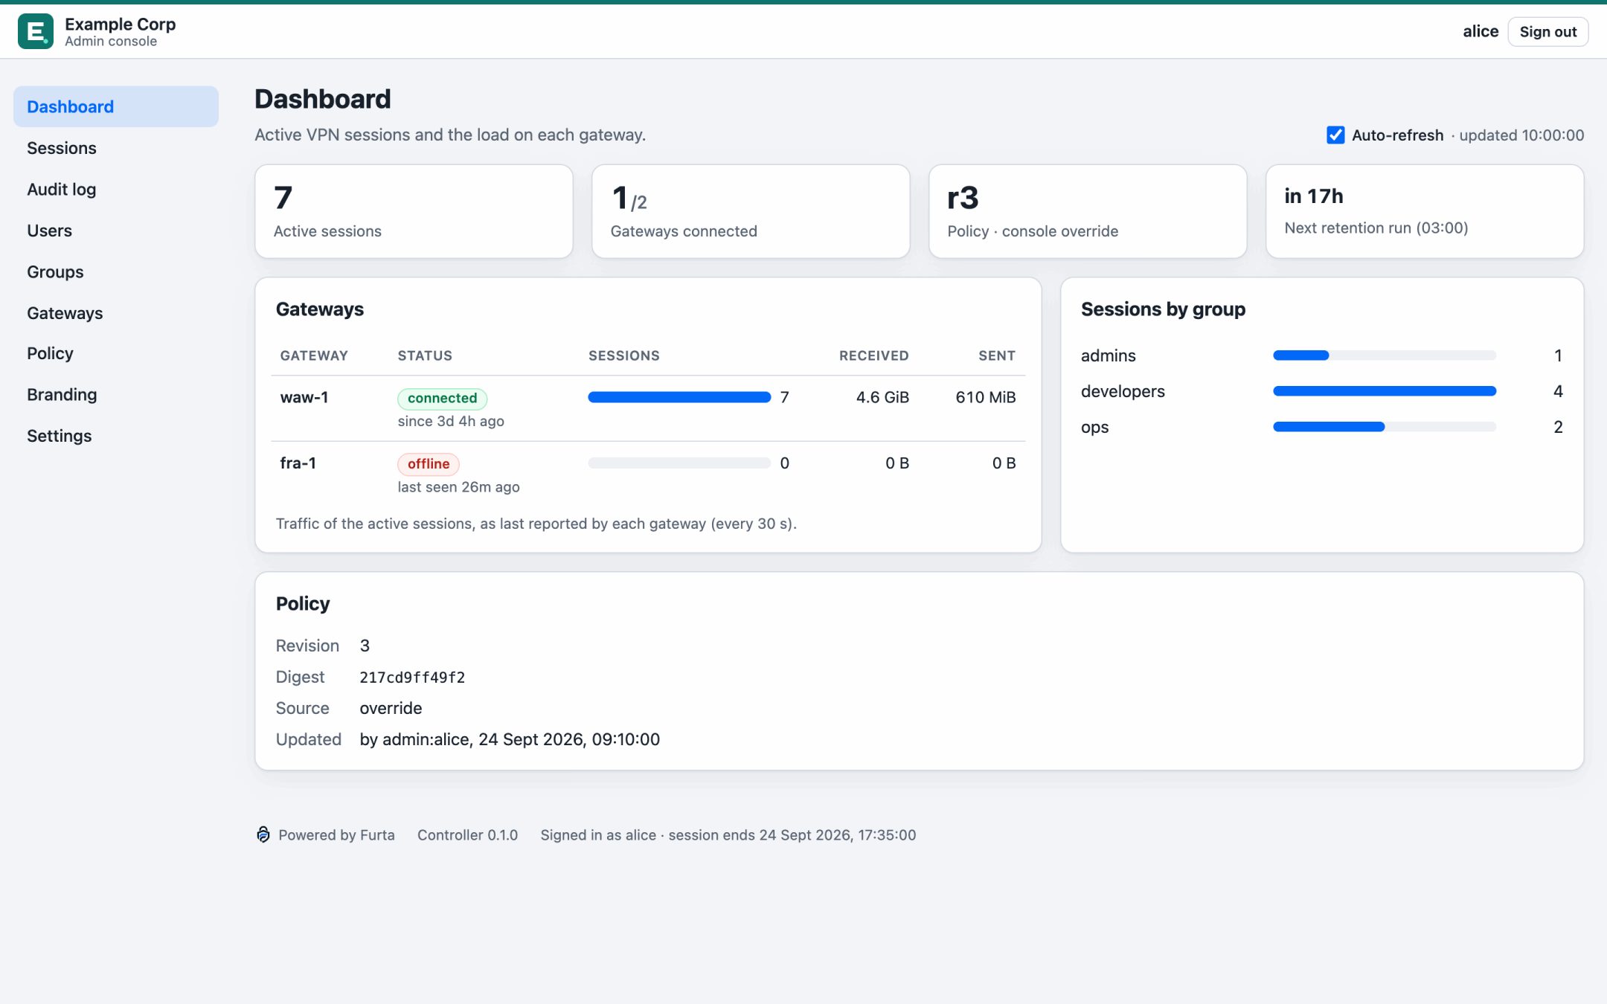Click the admins group session bar
1607x1004 pixels.
[1385, 355]
